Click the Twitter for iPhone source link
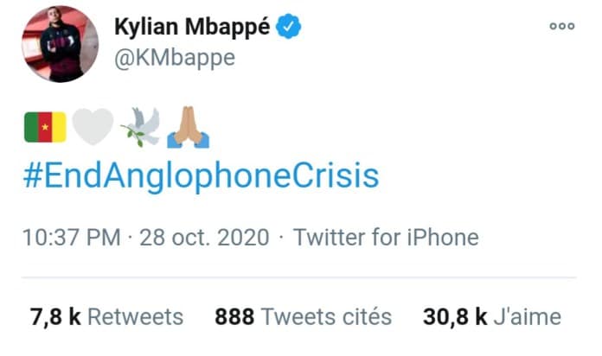Image resolution: width=602 pixels, height=356 pixels. point(386,237)
